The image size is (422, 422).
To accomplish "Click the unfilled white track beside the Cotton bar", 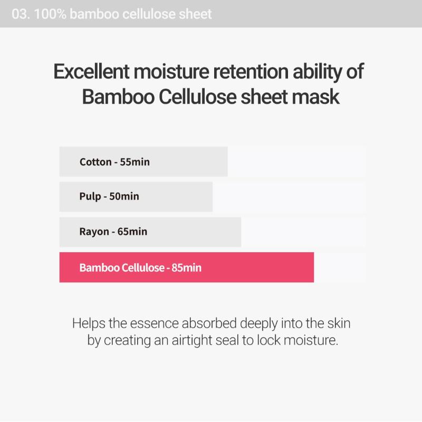I will [x=296, y=162].
